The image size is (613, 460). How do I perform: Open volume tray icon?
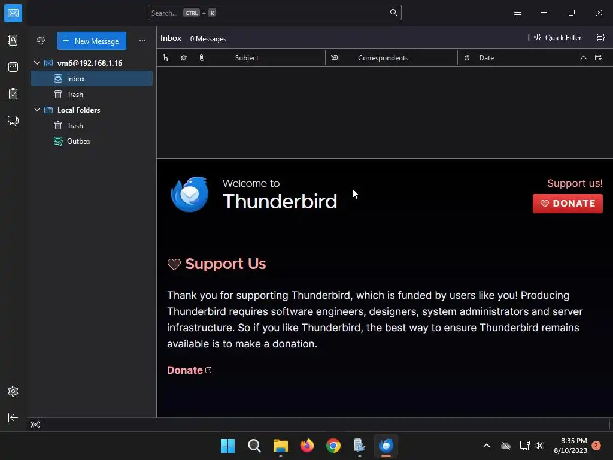[539, 446]
